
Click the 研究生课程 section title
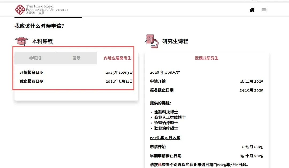click(x=175, y=41)
